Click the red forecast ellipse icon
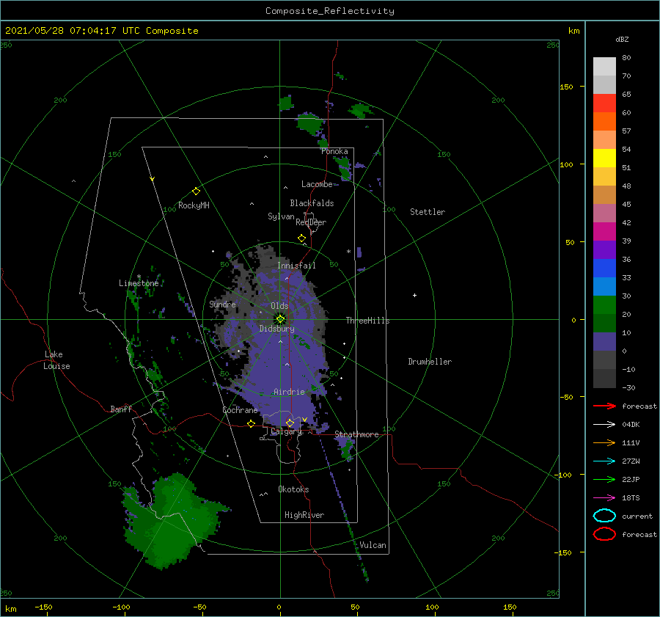The height and width of the screenshot is (617, 660). (604, 534)
